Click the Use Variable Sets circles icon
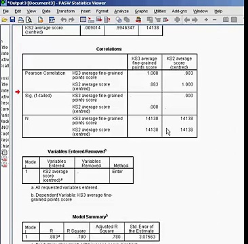The image size is (248, 244). pyautogui.click(x=119, y=20)
